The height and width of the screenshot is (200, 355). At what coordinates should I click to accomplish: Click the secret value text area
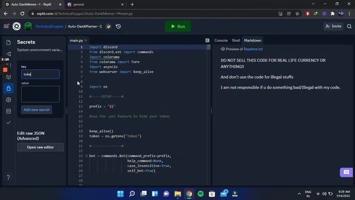[x=40, y=94]
